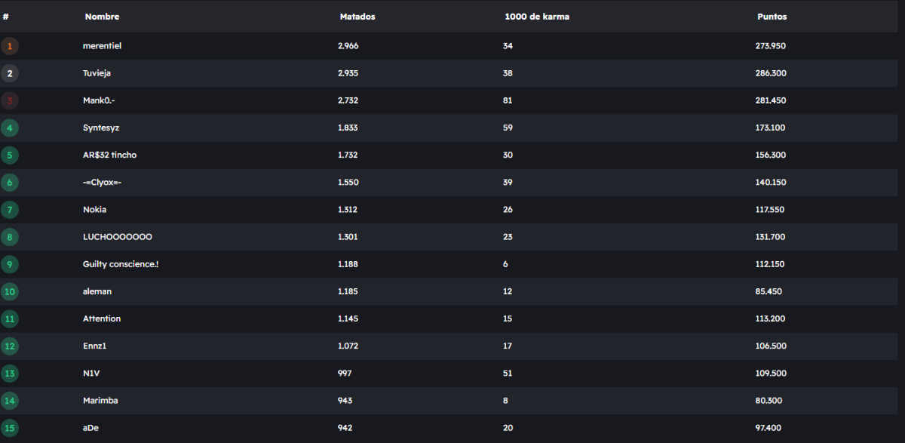Click Marimba's points value 80.300
Viewport: 905px width, 443px height.
click(x=770, y=401)
